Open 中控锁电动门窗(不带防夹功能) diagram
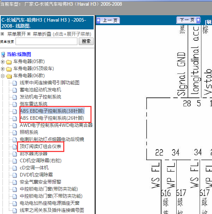This screenshot has height=214, width=212. (51, 196)
